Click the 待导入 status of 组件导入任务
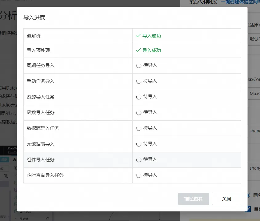 (x=150, y=159)
